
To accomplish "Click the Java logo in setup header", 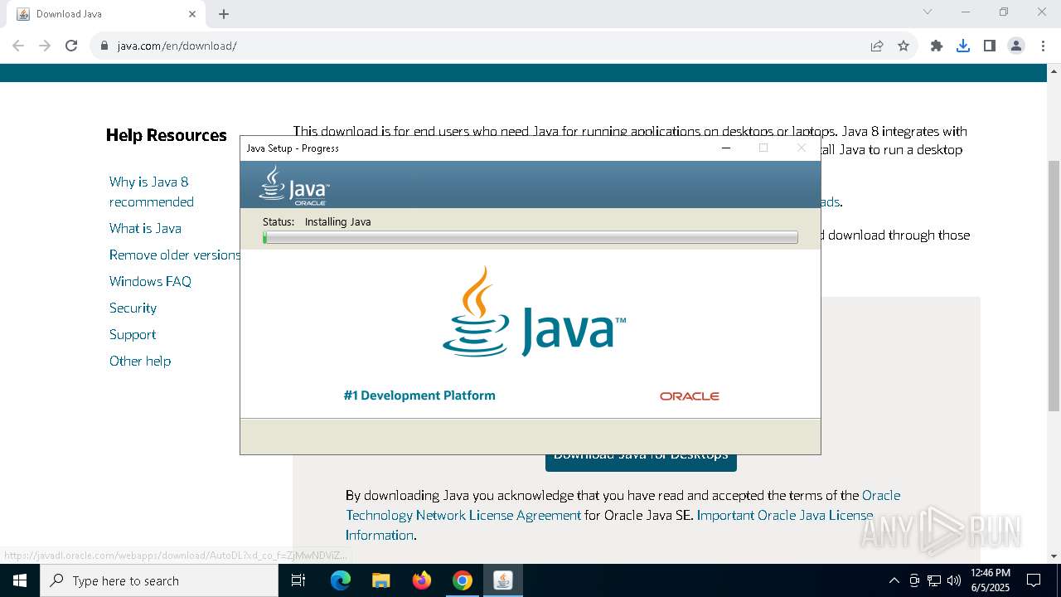I will coord(294,185).
